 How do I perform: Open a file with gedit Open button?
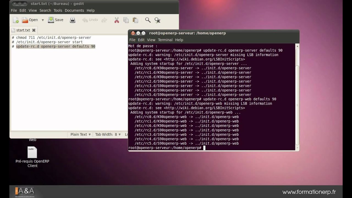click(30, 20)
